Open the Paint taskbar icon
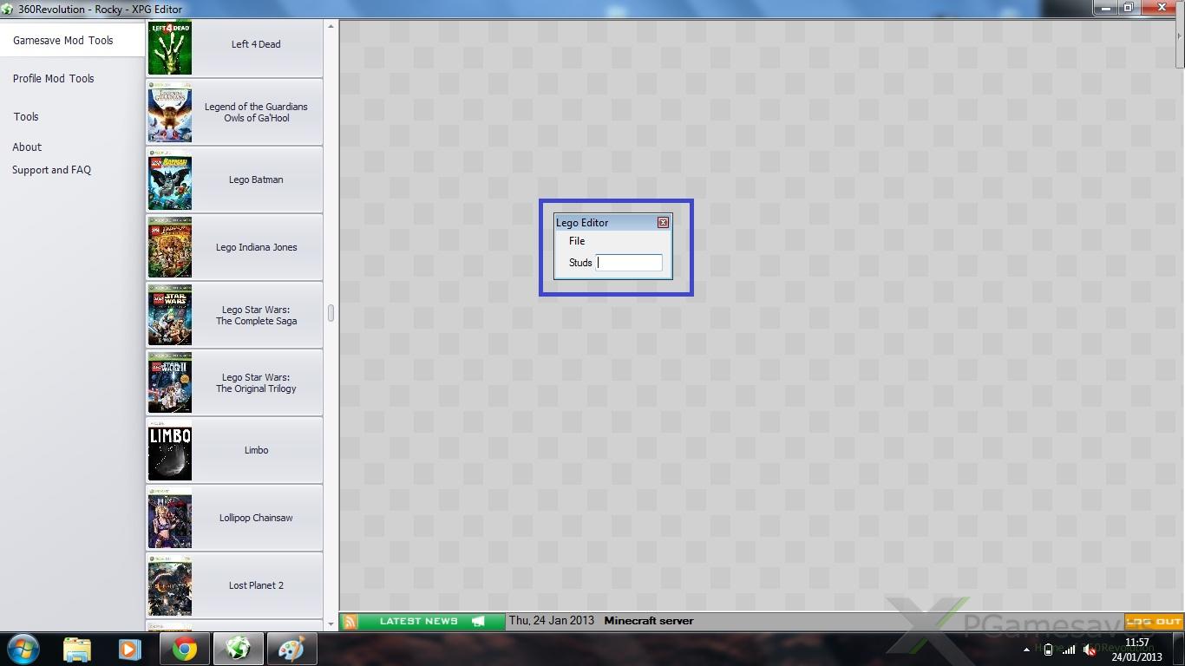1185x666 pixels. tap(291, 649)
